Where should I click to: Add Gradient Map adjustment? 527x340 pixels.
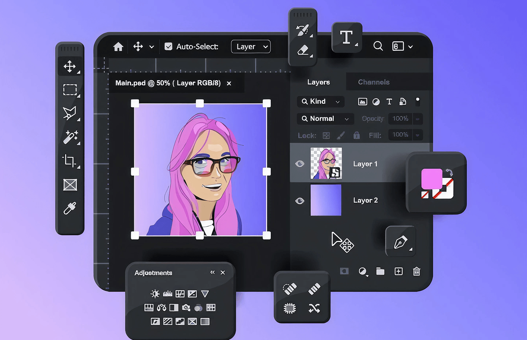(x=205, y=321)
